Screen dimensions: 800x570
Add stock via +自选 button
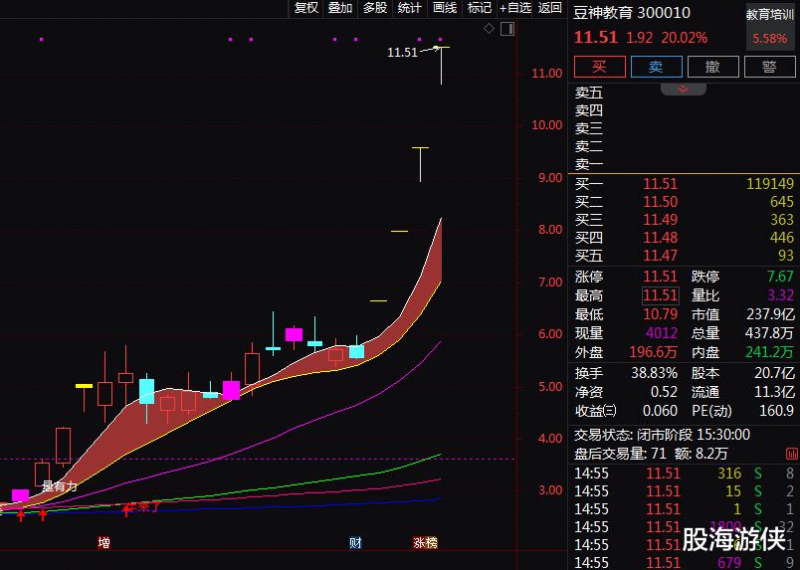pyautogui.click(x=515, y=8)
